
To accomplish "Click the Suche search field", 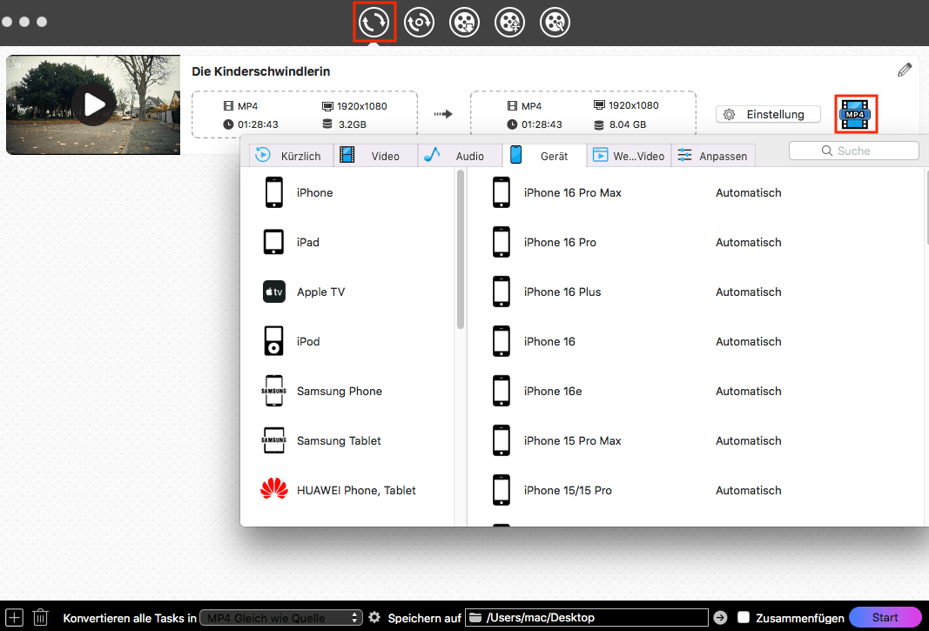I will pos(853,151).
